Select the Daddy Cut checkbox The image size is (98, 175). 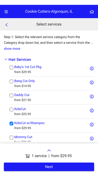[x=11, y=96]
